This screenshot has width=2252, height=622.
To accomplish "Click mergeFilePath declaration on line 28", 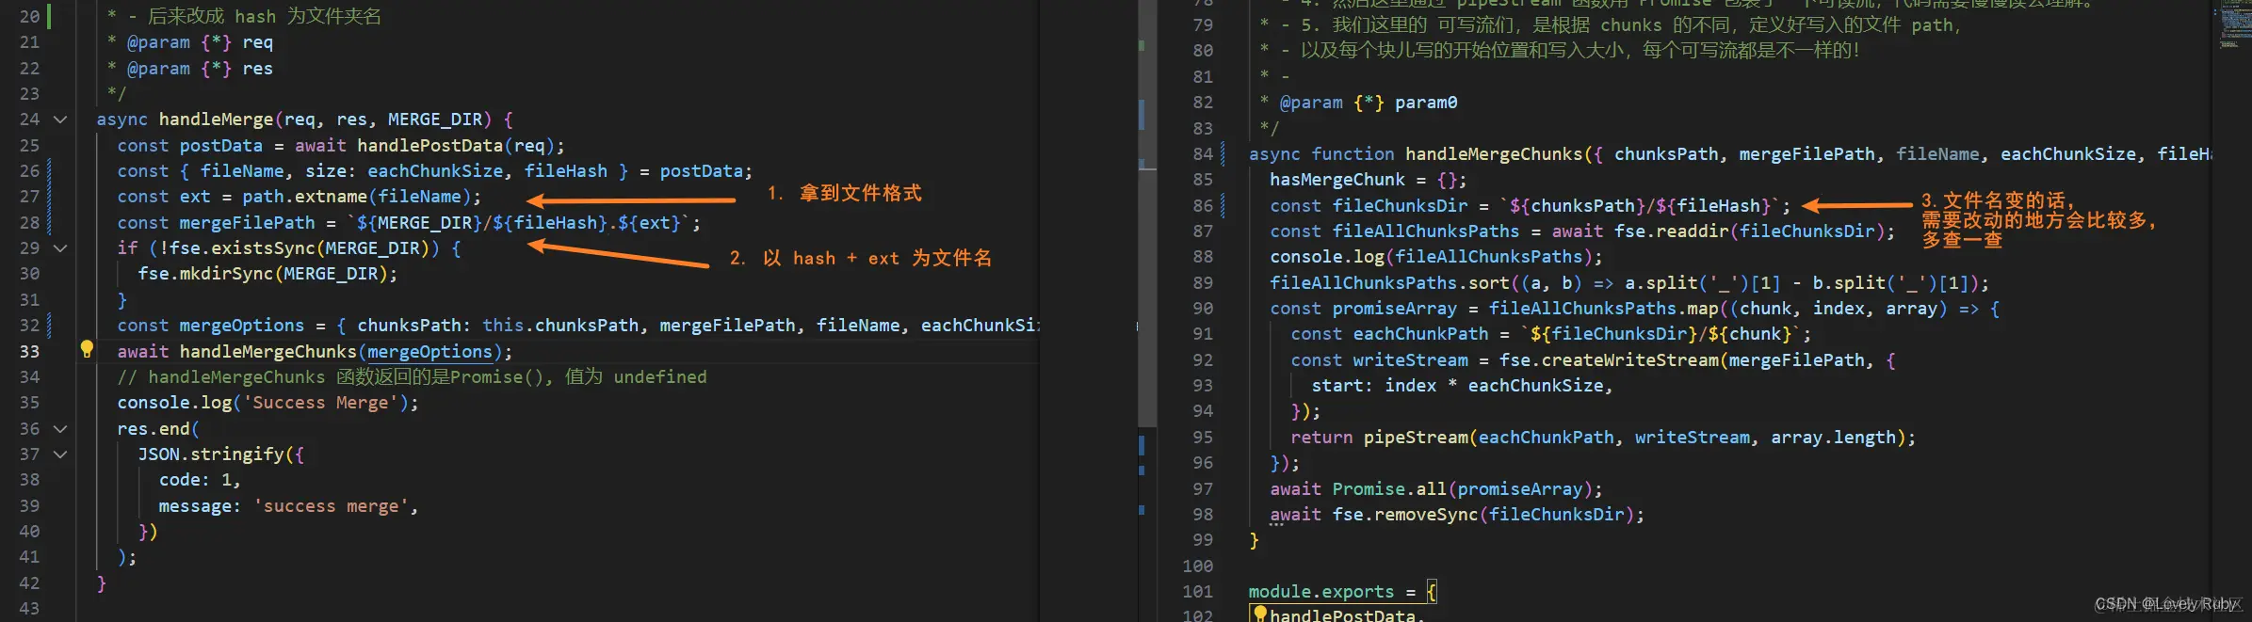I will (247, 223).
